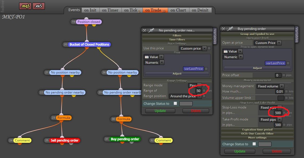Open Variables side tab of No pending order panel
Viewport: 304px width, 158px height.
pos(215,36)
